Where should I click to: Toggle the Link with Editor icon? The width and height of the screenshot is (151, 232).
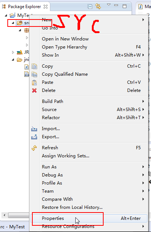tap(98, 6)
